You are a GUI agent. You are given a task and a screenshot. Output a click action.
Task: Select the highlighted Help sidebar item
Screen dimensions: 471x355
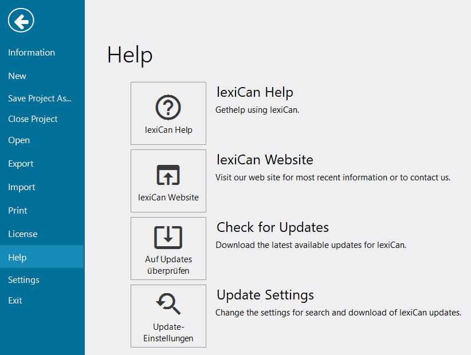point(17,258)
